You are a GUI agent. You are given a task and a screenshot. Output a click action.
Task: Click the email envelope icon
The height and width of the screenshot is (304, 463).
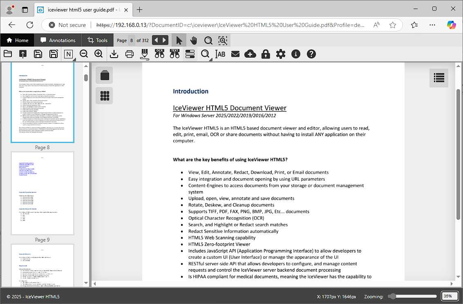[235, 54]
